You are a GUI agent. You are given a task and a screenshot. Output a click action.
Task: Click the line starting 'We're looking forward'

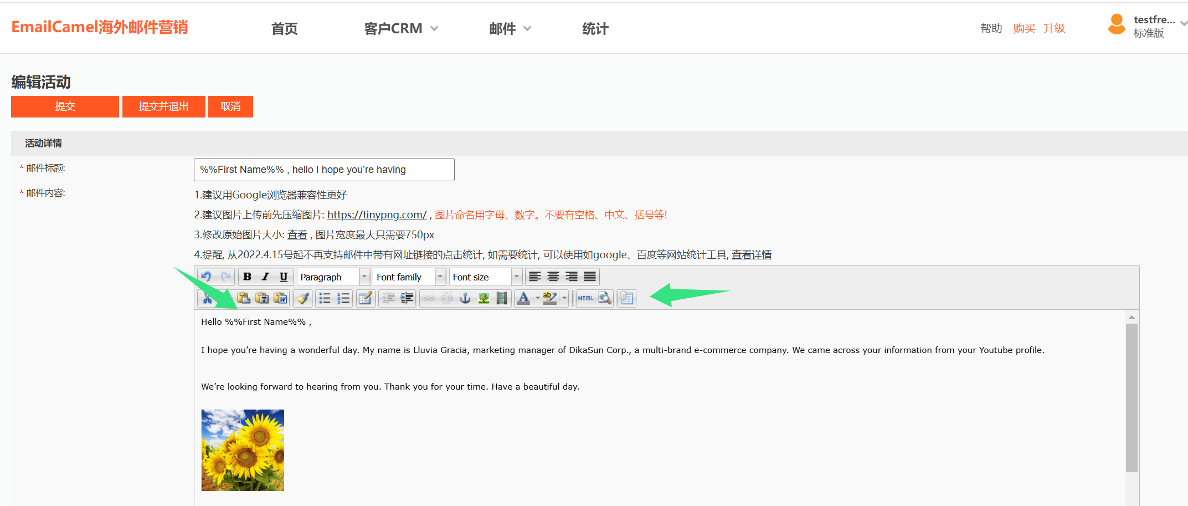pos(390,386)
